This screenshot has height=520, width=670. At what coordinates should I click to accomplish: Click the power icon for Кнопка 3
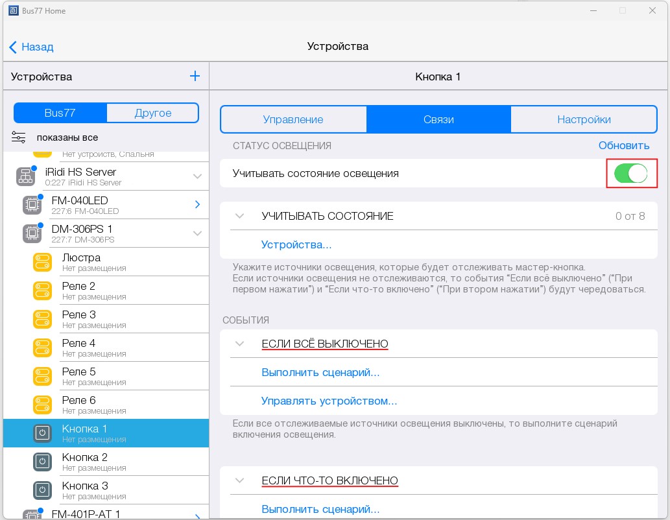coord(42,490)
